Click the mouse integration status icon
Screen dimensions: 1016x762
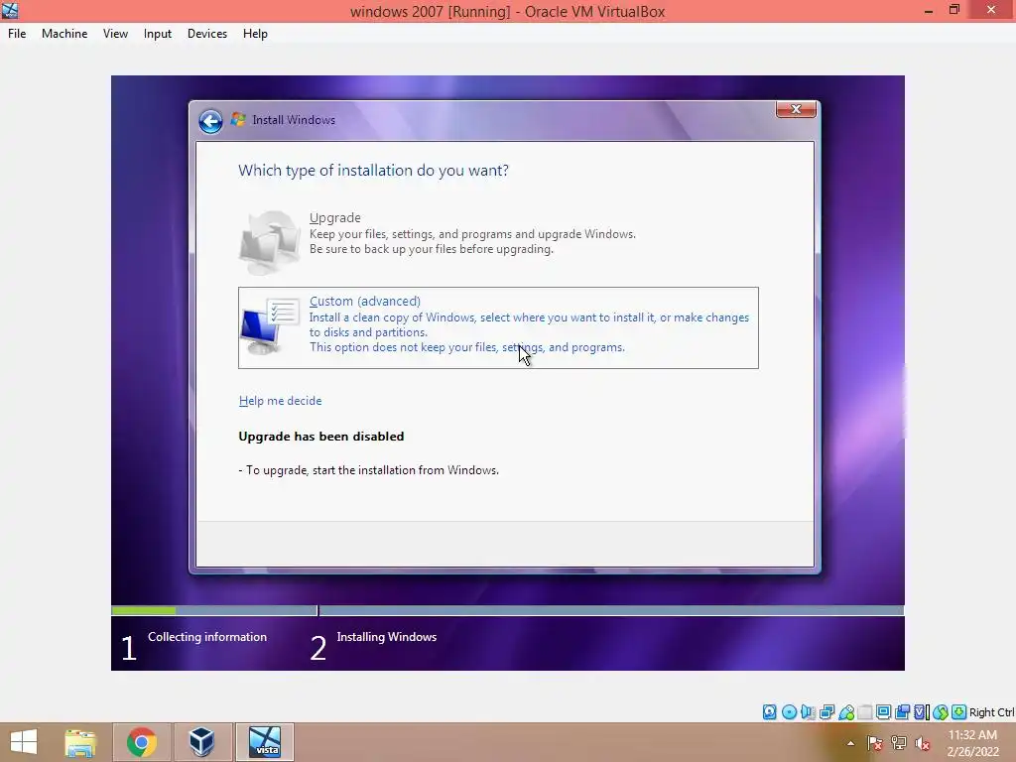(941, 712)
